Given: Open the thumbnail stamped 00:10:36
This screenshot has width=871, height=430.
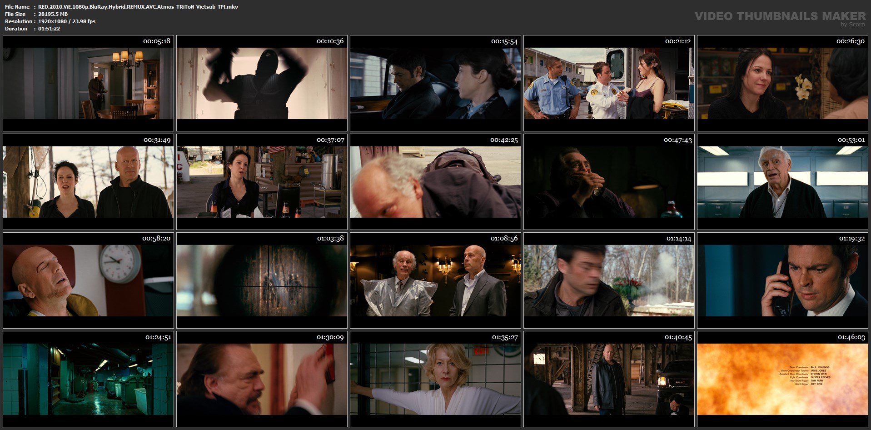Looking at the screenshot, I should click(262, 83).
